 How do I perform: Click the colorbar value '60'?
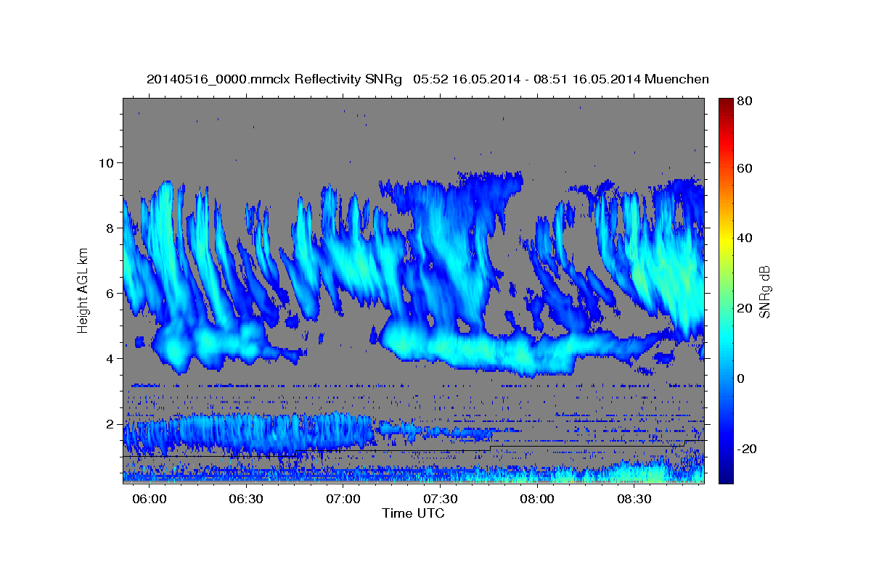click(745, 168)
